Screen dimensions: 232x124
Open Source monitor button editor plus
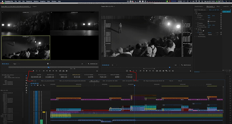click(x=97, y=71)
